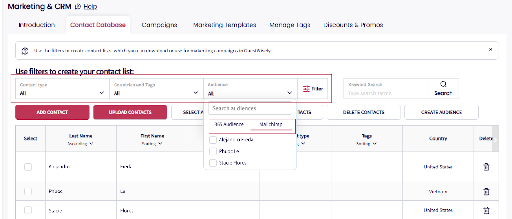
Task: Click the trash icon in Stacie's row
Action: click(486, 210)
